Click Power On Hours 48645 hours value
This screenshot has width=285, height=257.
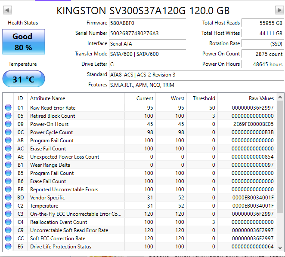point(263,64)
